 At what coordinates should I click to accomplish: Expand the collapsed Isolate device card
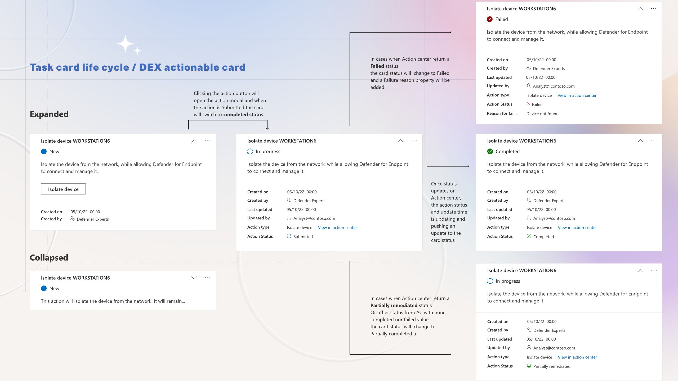click(194, 278)
